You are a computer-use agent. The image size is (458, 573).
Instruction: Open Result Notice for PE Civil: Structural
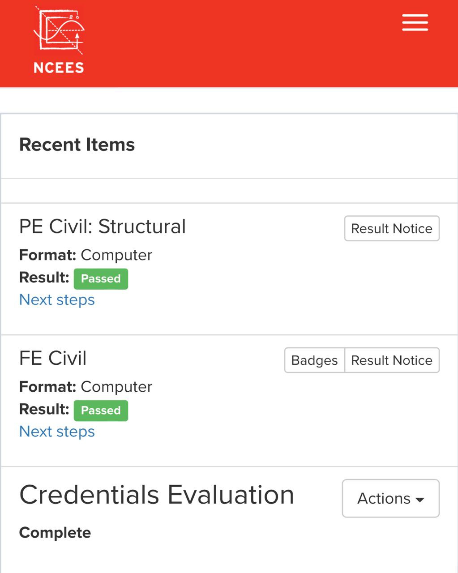392,229
